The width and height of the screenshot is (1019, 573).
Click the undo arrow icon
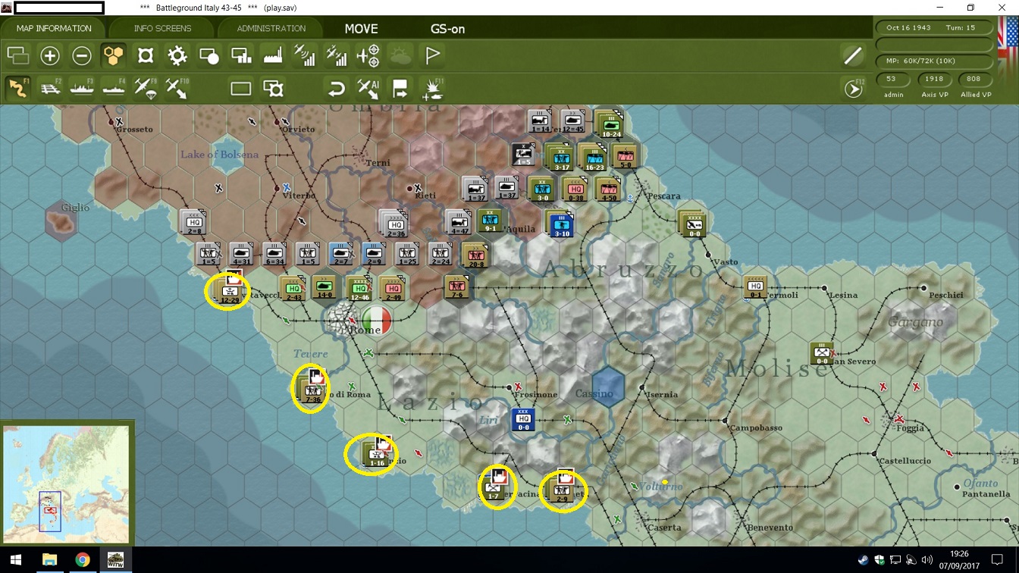337,89
